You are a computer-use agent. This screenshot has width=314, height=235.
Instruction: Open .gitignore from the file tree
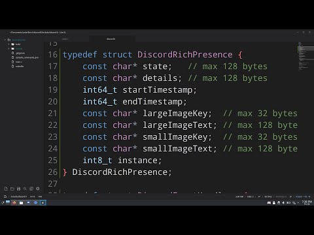coord(20,53)
